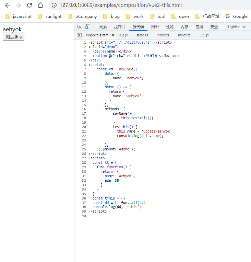251x262 pixels.
Task: Switch to 控制台 (Console) panel
Action: click(x=119, y=27)
